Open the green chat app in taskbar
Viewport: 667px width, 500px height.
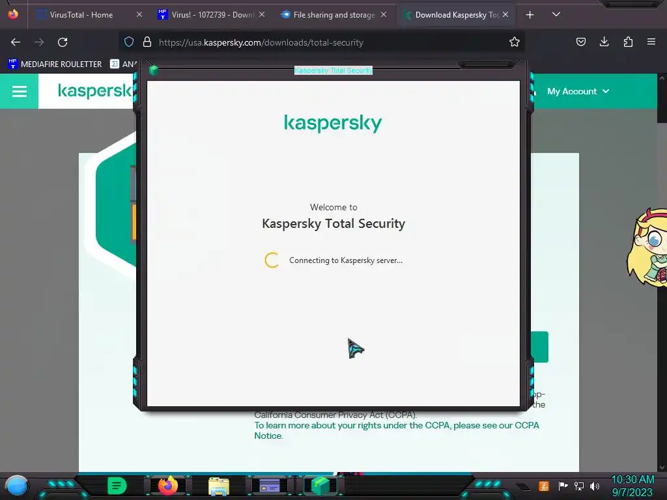click(117, 486)
